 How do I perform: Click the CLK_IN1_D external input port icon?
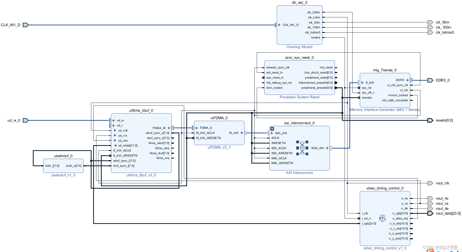[x=25, y=25]
